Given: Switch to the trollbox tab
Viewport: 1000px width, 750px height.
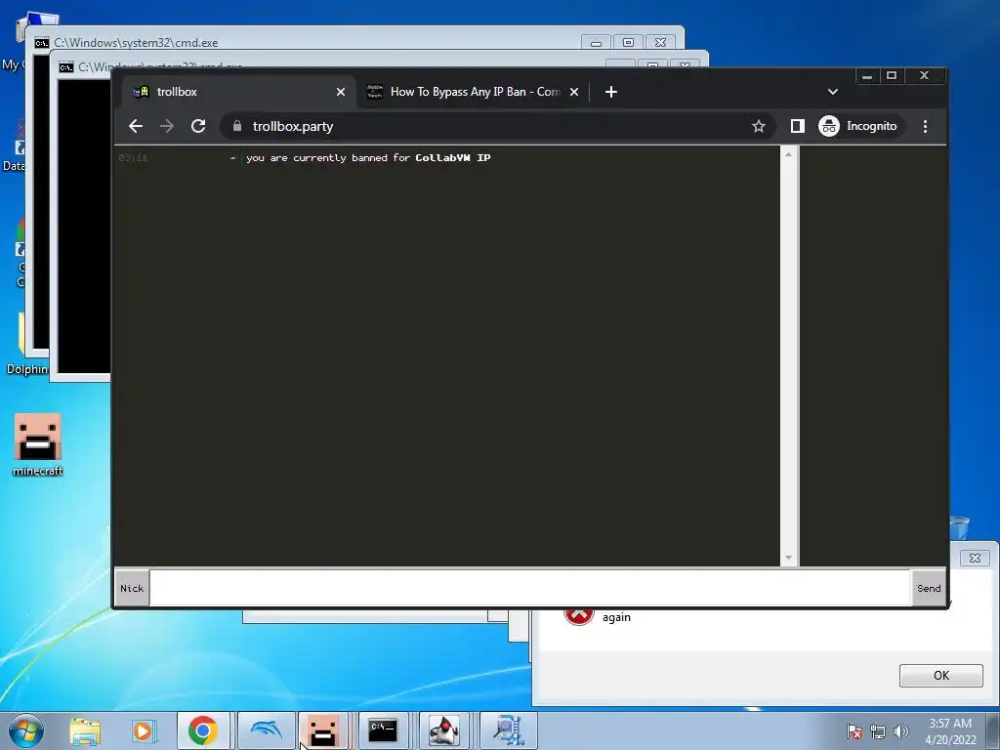Looking at the screenshot, I should click(x=236, y=92).
